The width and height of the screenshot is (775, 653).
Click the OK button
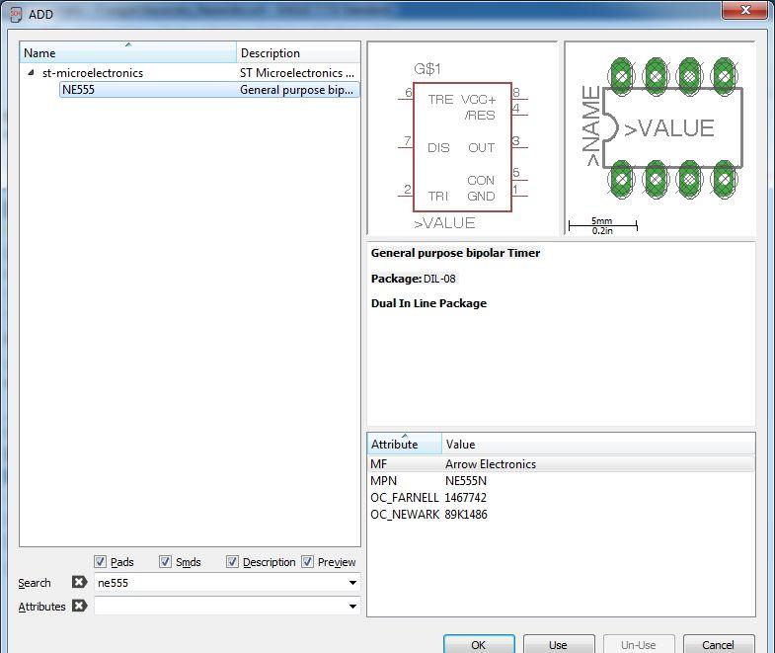(x=479, y=644)
